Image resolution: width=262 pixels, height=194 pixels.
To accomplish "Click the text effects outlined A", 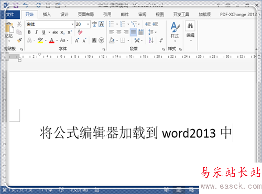I will tap(29, 40).
